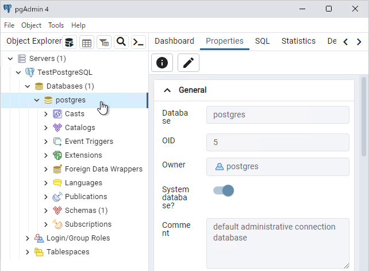Switch to the Statistics tab
The height and width of the screenshot is (271, 369).
(x=298, y=41)
